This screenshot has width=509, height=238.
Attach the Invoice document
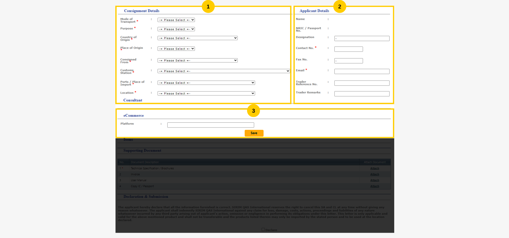click(375, 174)
